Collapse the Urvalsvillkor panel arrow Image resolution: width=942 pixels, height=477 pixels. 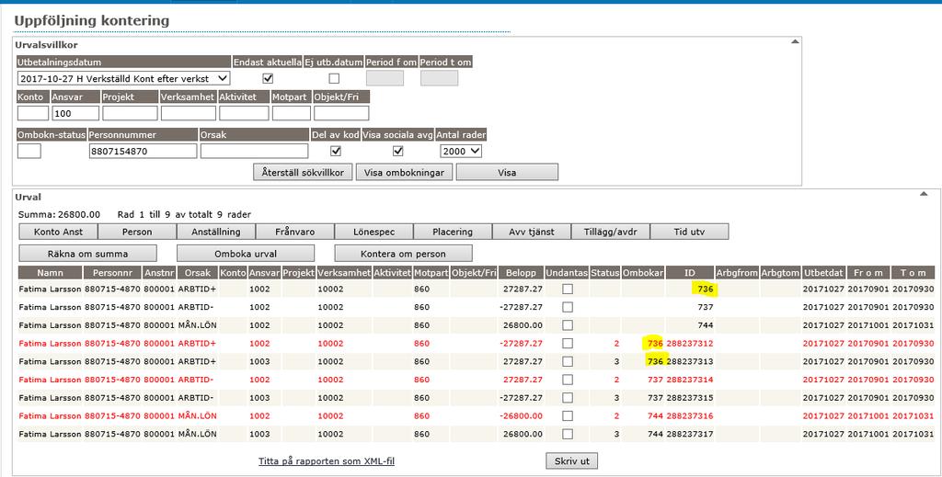[x=795, y=42]
